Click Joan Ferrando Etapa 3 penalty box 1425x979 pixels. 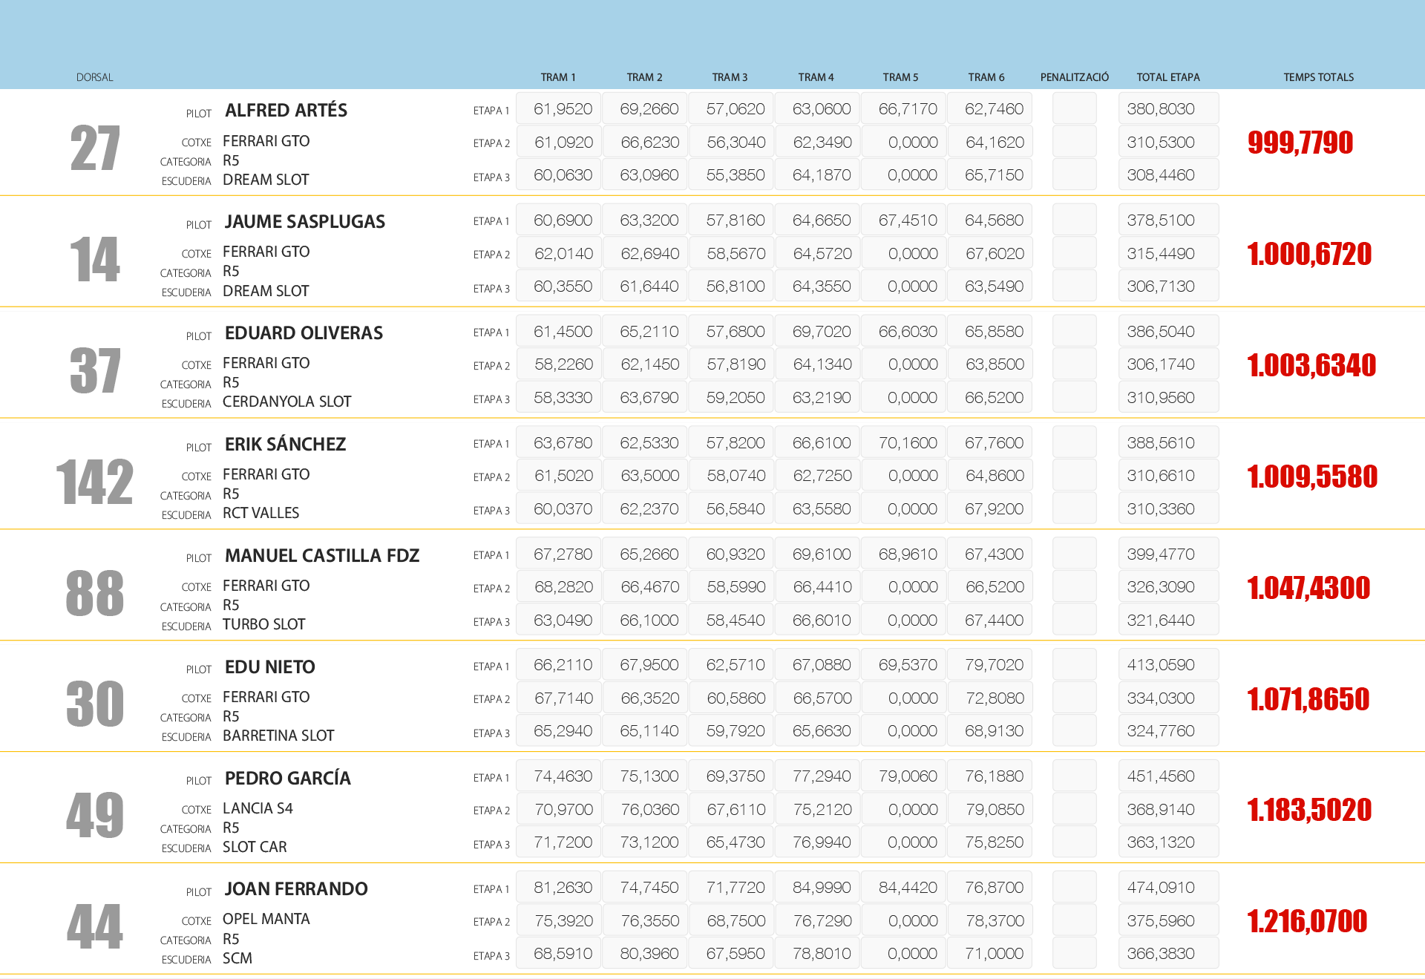tap(1074, 954)
